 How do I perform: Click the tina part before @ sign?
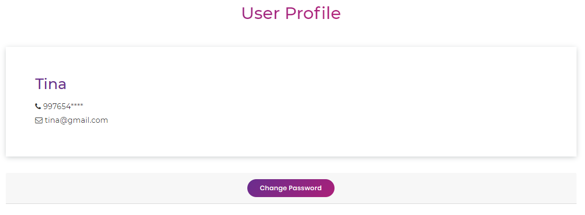click(50, 121)
